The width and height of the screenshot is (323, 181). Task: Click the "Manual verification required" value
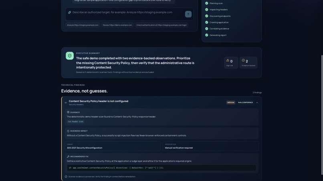179,148
